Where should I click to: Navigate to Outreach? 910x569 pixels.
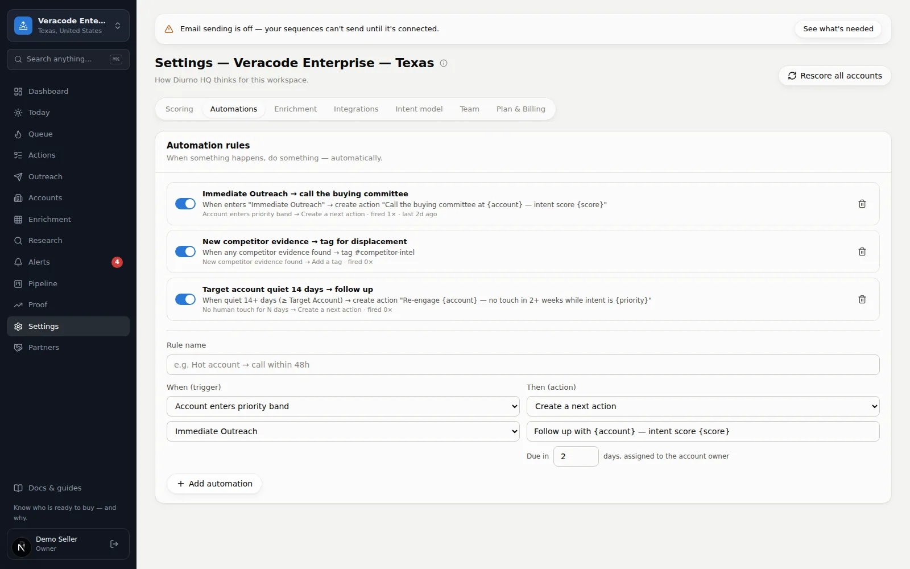pos(68,177)
